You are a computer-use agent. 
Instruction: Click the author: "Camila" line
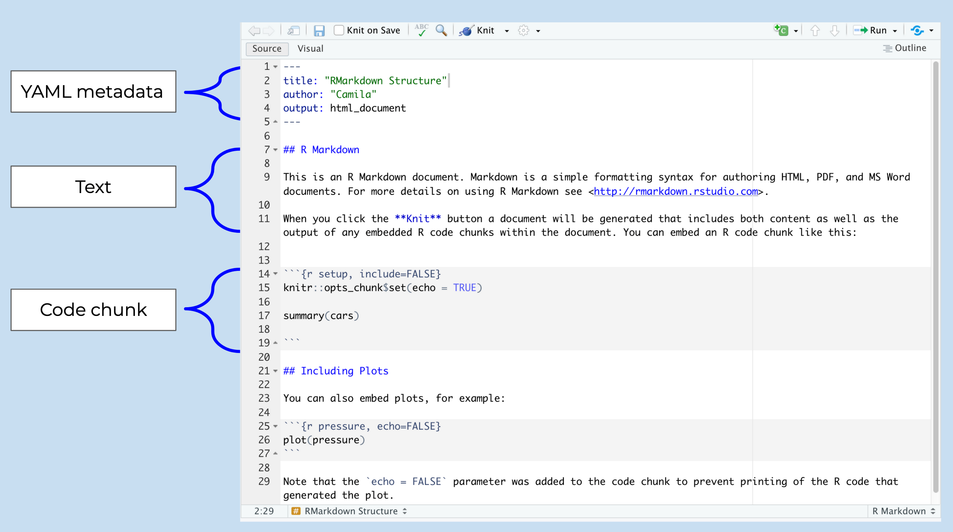[330, 94]
